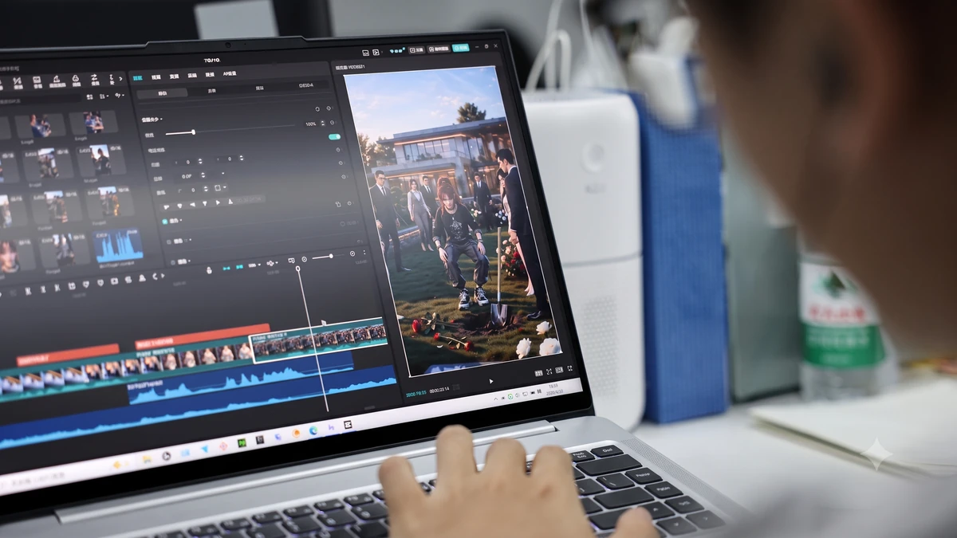Open Microsoft Edge from the taskbar
This screenshot has height=538, width=957.
click(x=313, y=430)
